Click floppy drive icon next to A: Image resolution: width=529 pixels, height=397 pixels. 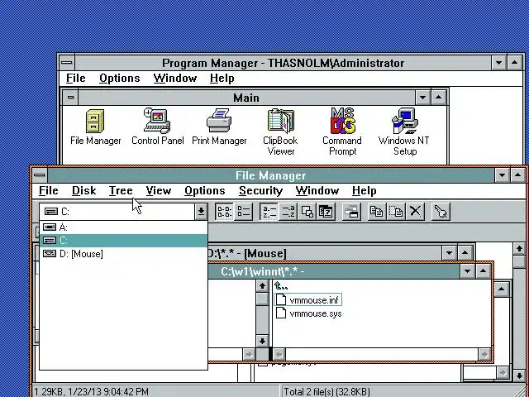[x=50, y=227]
